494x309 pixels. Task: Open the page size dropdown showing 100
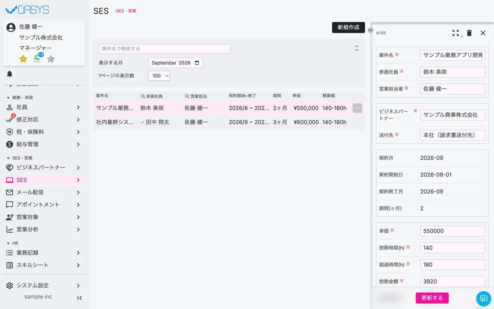(159, 76)
